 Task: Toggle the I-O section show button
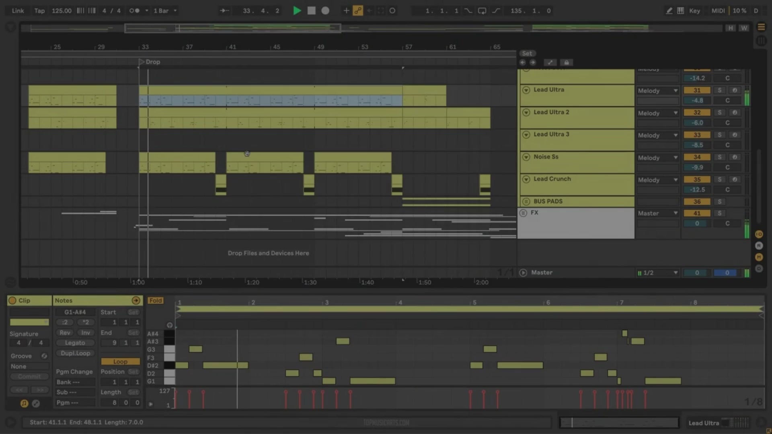[759, 234]
